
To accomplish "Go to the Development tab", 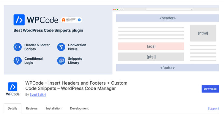I will click(x=79, y=108).
